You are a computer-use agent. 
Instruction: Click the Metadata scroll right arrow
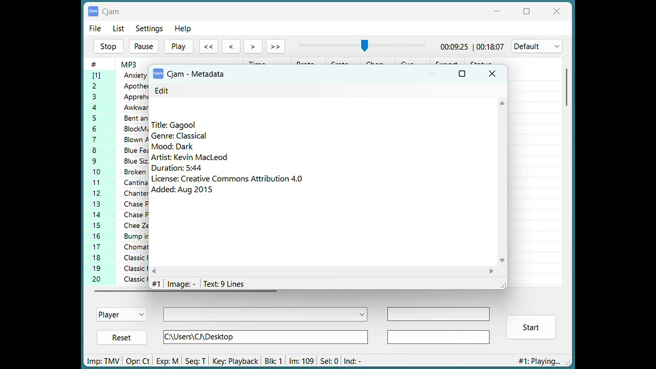click(491, 271)
